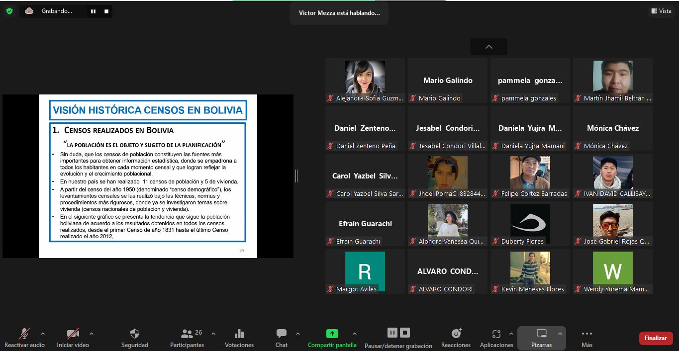Collapse the participant gallery with the chevron

click(488, 46)
